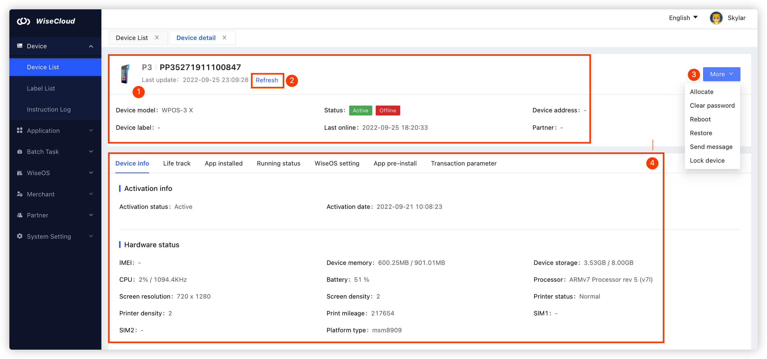The height and width of the screenshot is (359, 767).
Task: Click Skylar's user avatar
Action: tap(716, 18)
